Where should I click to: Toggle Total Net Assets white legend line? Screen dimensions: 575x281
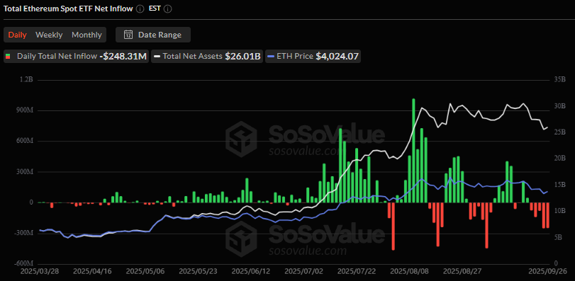click(157, 57)
